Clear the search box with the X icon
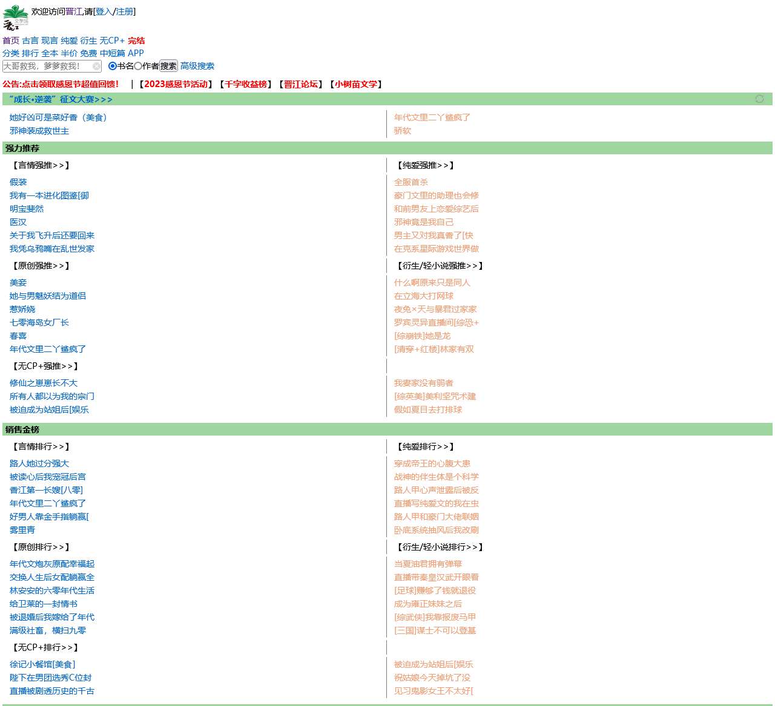 pos(96,67)
